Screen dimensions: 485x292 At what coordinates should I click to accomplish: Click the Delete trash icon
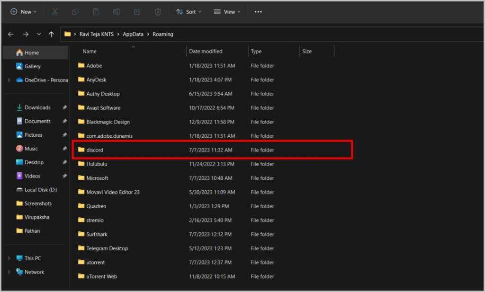pyautogui.click(x=158, y=12)
